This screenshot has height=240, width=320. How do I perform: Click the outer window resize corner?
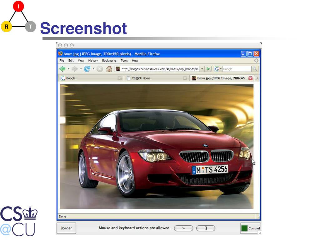[x=260, y=233]
